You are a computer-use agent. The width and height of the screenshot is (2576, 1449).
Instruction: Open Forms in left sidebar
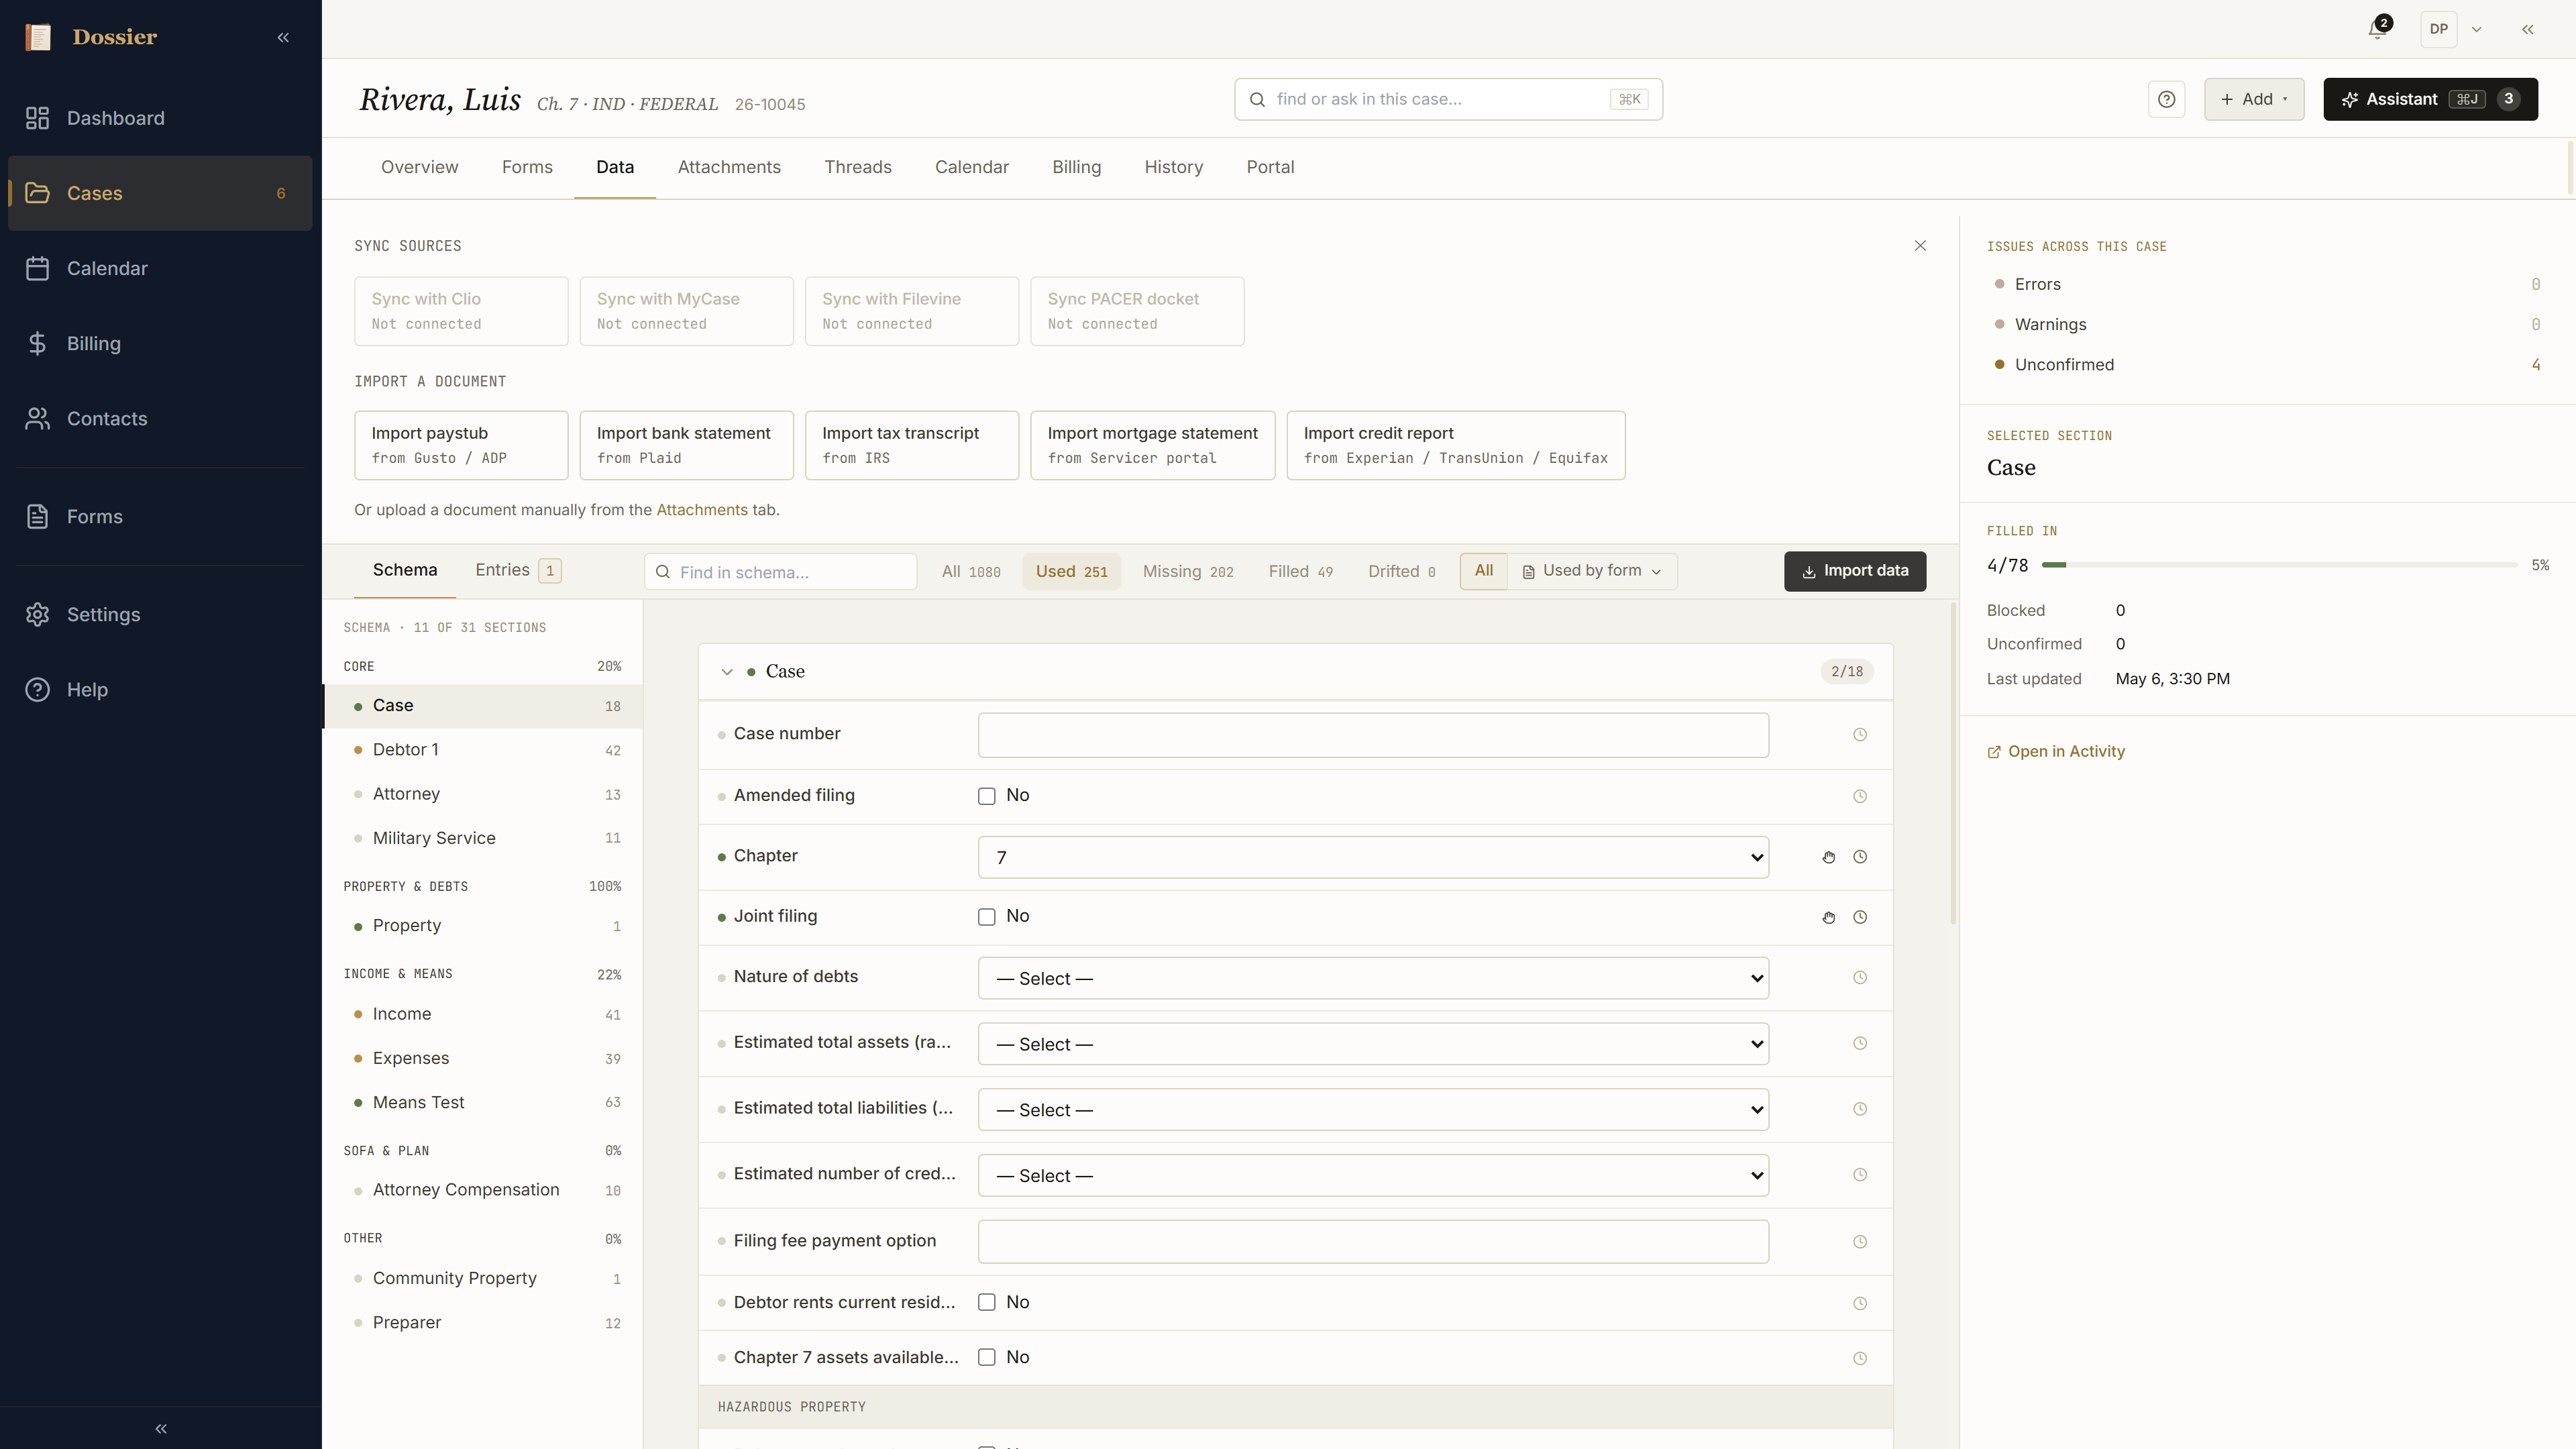click(160, 516)
